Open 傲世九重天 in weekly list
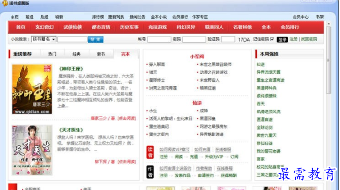Image resolution: width=340 pixels, height=190 pixels. (x=266, y=135)
